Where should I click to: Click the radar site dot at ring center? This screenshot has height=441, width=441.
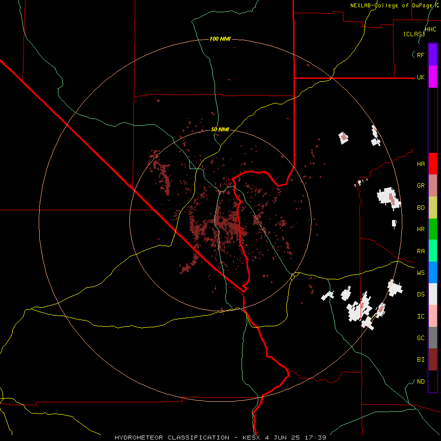click(x=221, y=221)
